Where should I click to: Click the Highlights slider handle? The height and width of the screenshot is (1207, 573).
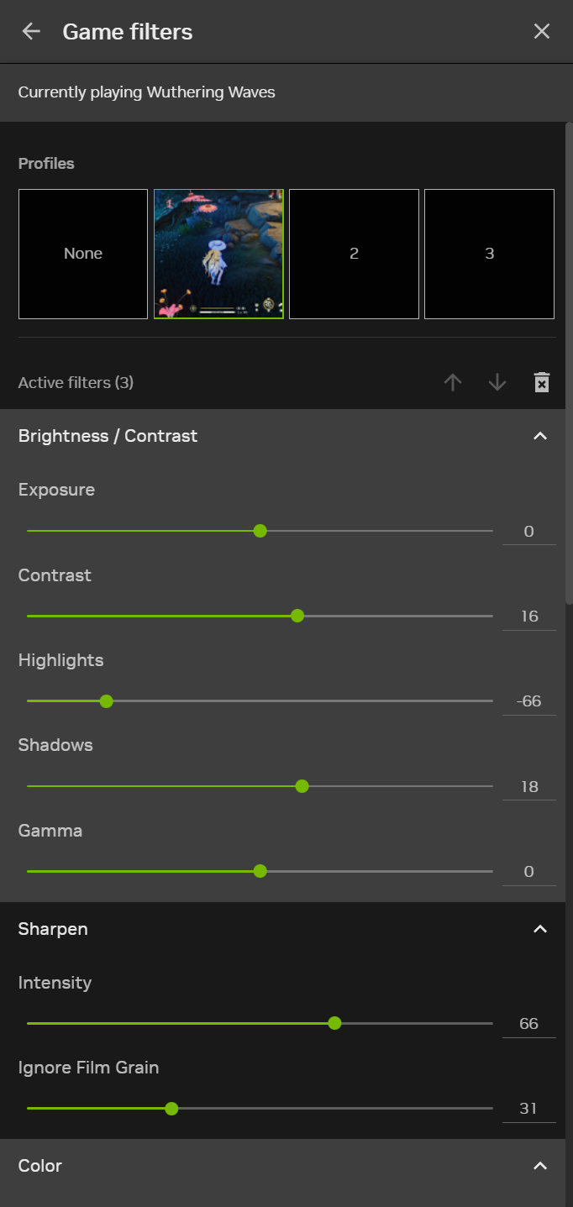click(x=106, y=701)
